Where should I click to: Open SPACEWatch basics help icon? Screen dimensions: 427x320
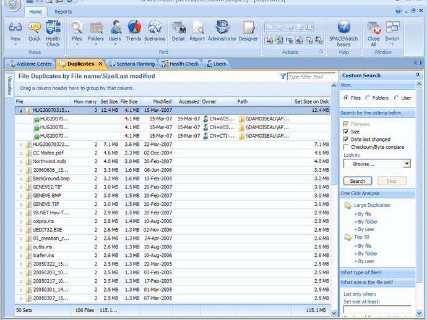343,27
